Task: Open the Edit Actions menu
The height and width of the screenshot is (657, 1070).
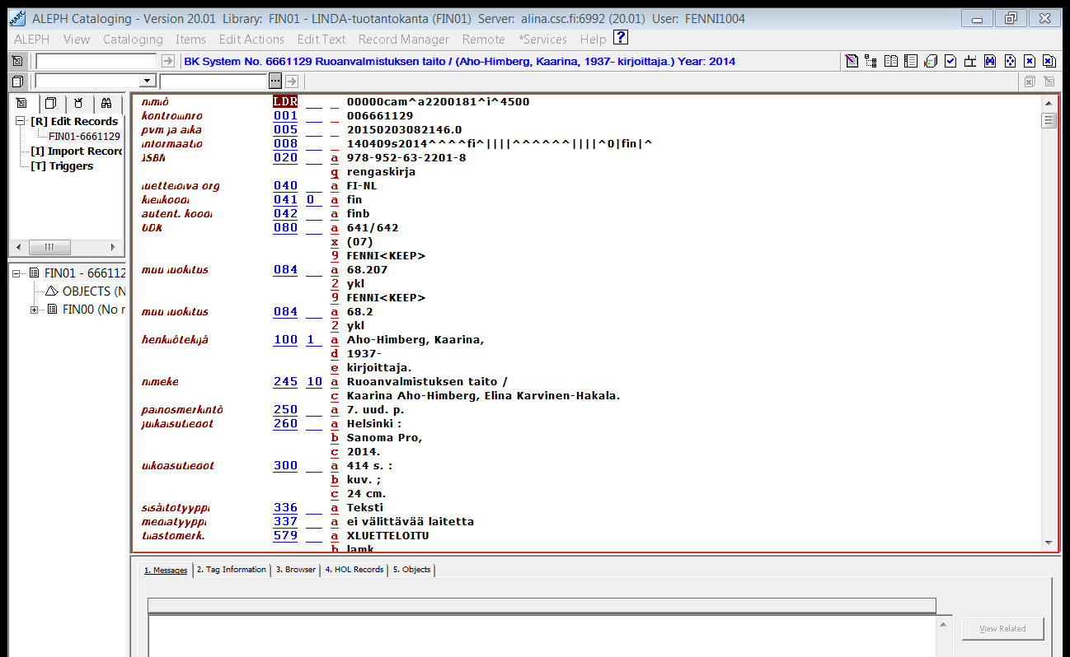Action: [x=251, y=39]
